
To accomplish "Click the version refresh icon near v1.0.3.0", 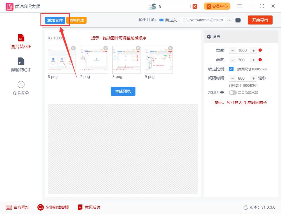I will click(245, 207).
